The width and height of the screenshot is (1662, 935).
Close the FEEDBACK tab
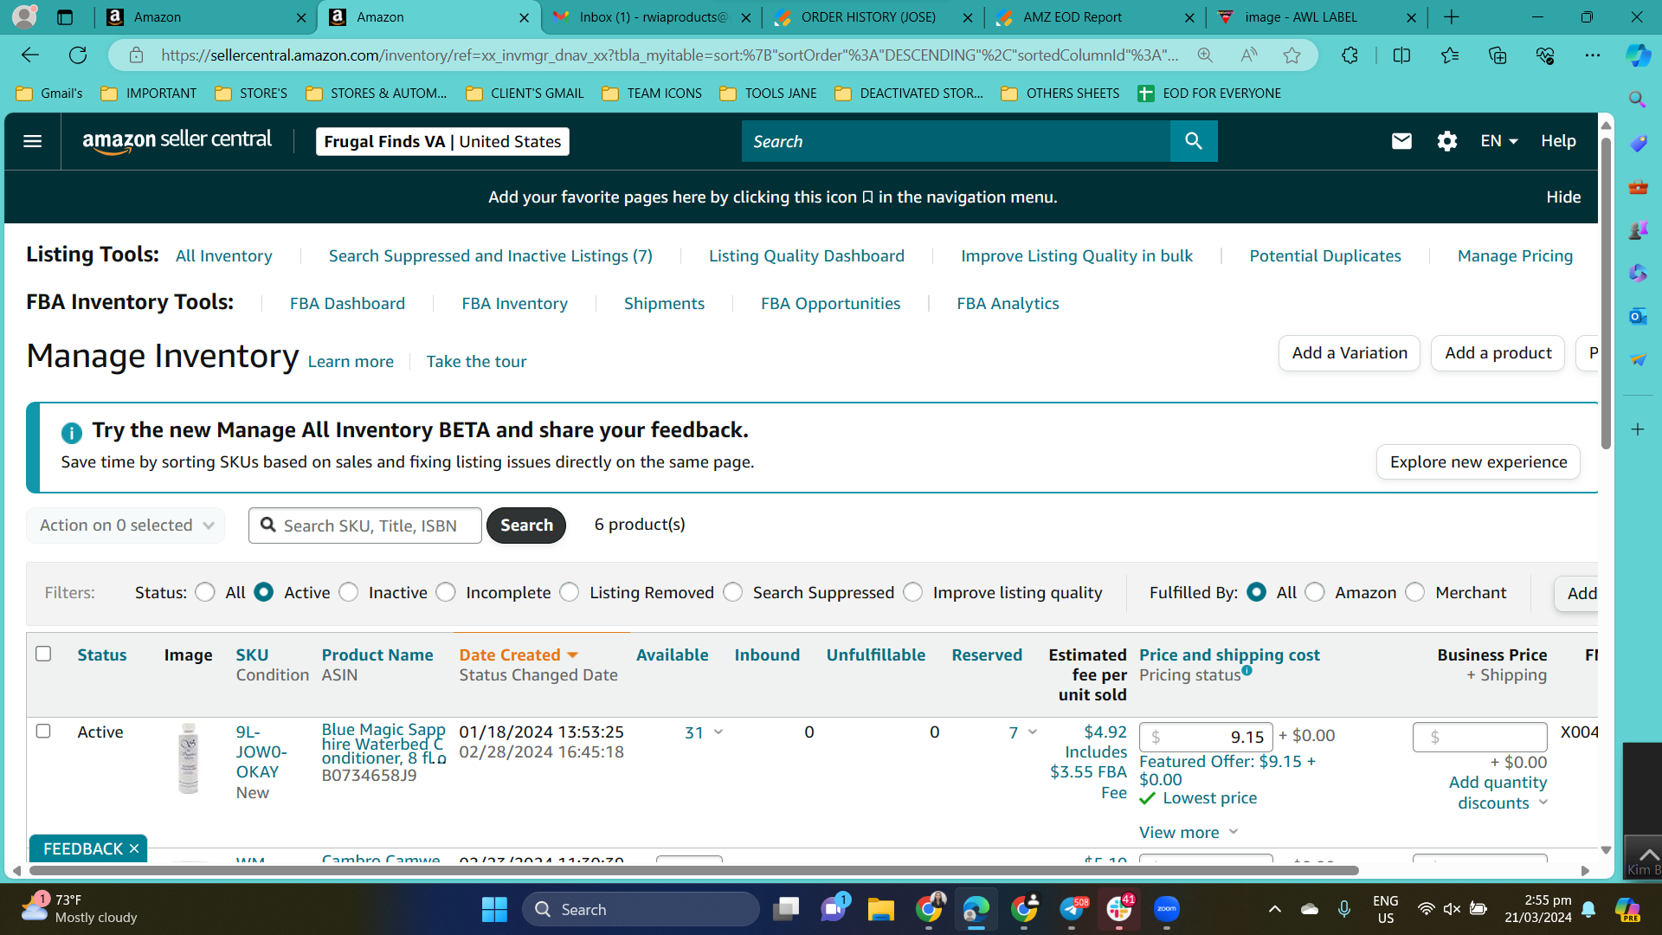pyautogui.click(x=134, y=848)
